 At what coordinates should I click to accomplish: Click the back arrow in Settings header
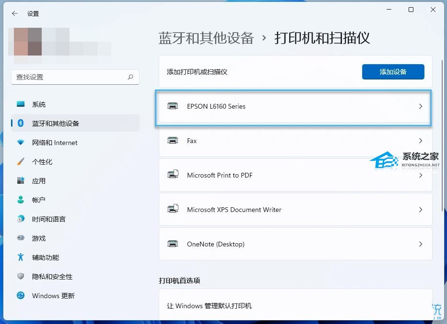coord(14,13)
